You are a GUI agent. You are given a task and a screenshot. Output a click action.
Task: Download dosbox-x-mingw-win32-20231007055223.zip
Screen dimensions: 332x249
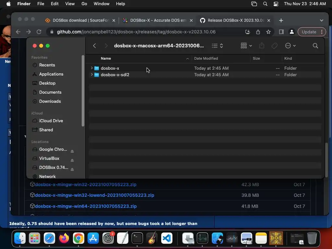[86, 184]
